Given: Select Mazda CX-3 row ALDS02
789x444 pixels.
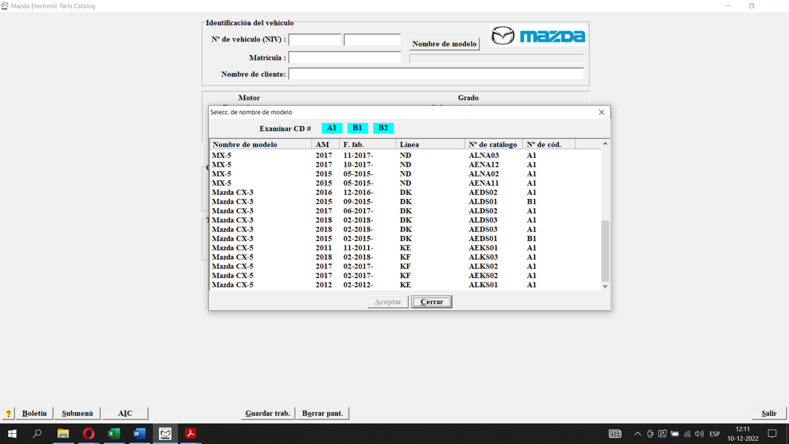Looking at the screenshot, I should point(405,211).
